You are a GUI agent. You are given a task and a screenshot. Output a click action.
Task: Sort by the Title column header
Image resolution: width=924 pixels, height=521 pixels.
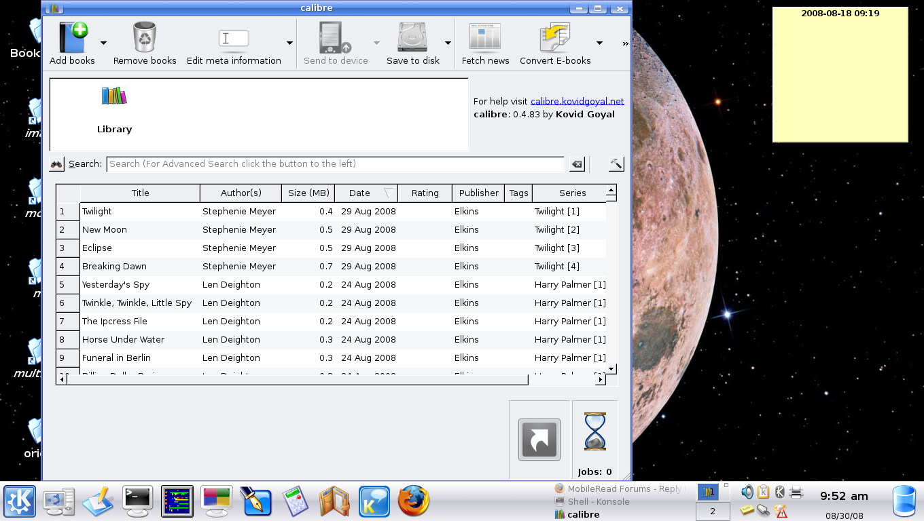[140, 193]
